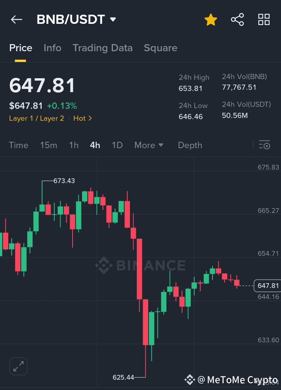Image resolution: width=281 pixels, height=390 pixels.
Task: Select the Time line chart
Action: [x=19, y=145]
